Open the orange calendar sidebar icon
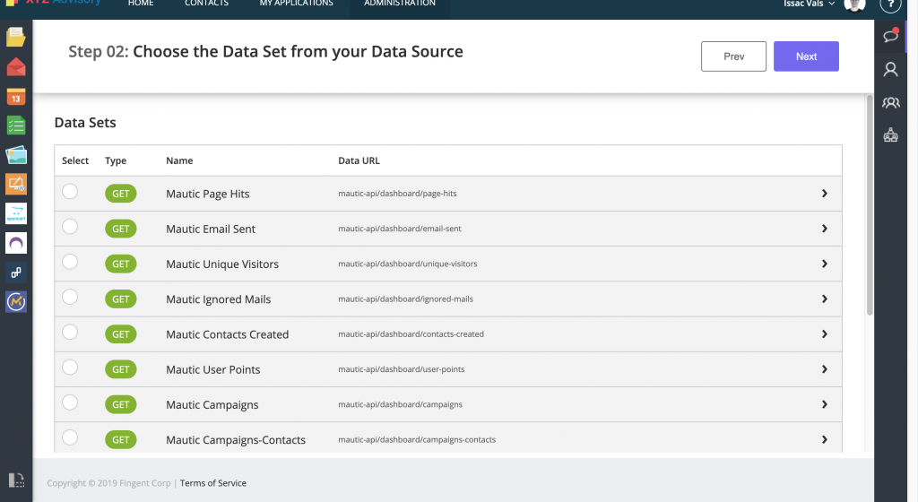Screen dimensions: 918x502 tap(16, 97)
